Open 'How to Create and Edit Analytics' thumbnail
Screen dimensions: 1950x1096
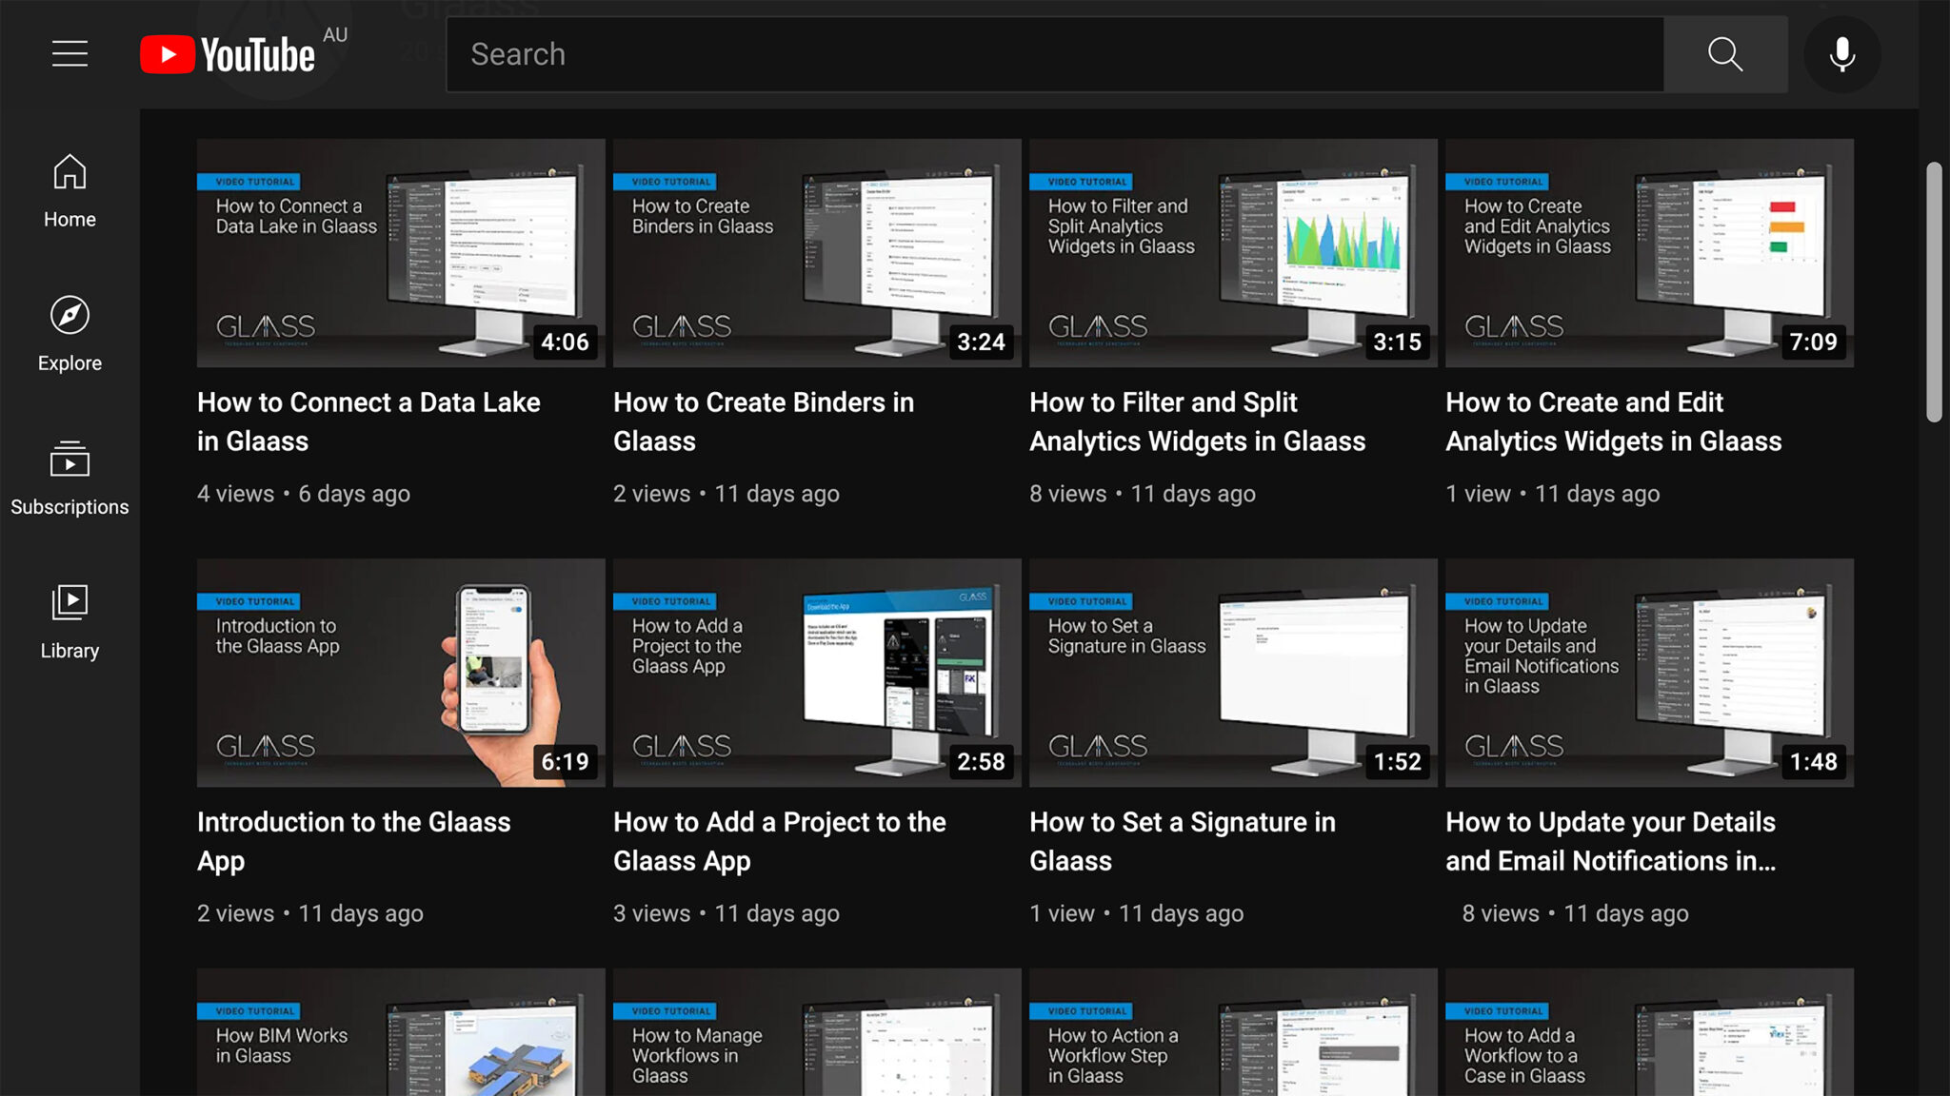tap(1649, 253)
